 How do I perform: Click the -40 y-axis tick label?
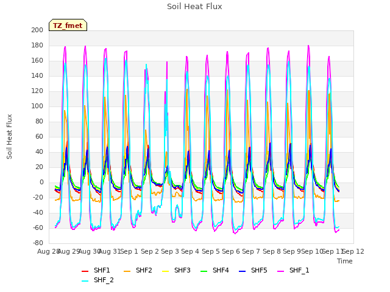[38, 212]
